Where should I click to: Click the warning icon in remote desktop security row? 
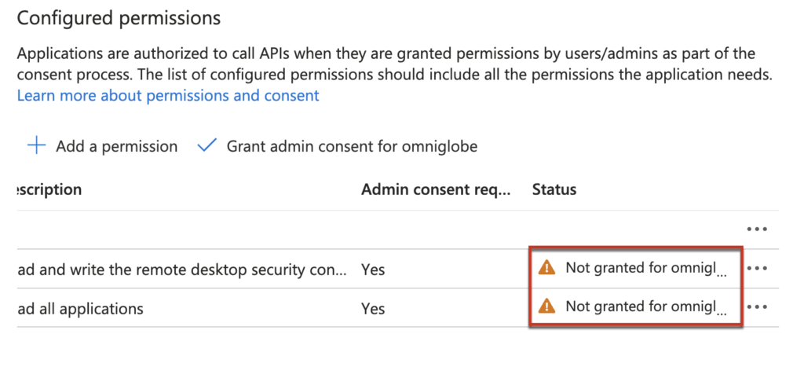coord(546,268)
